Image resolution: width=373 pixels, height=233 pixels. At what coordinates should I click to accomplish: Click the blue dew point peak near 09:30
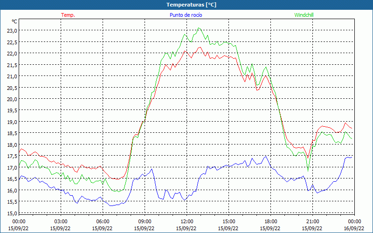click(x=152, y=169)
